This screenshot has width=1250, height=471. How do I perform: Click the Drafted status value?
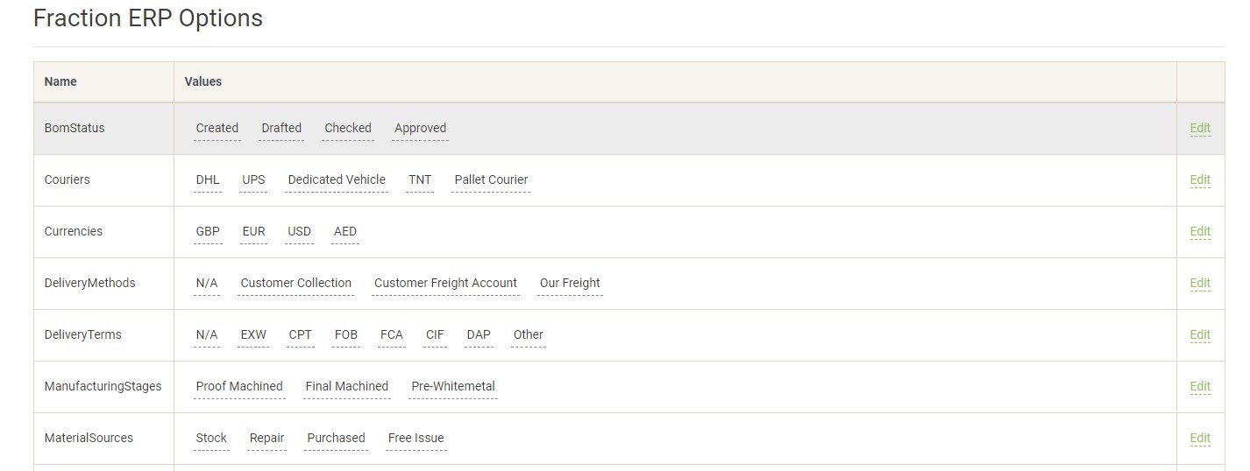tap(281, 128)
